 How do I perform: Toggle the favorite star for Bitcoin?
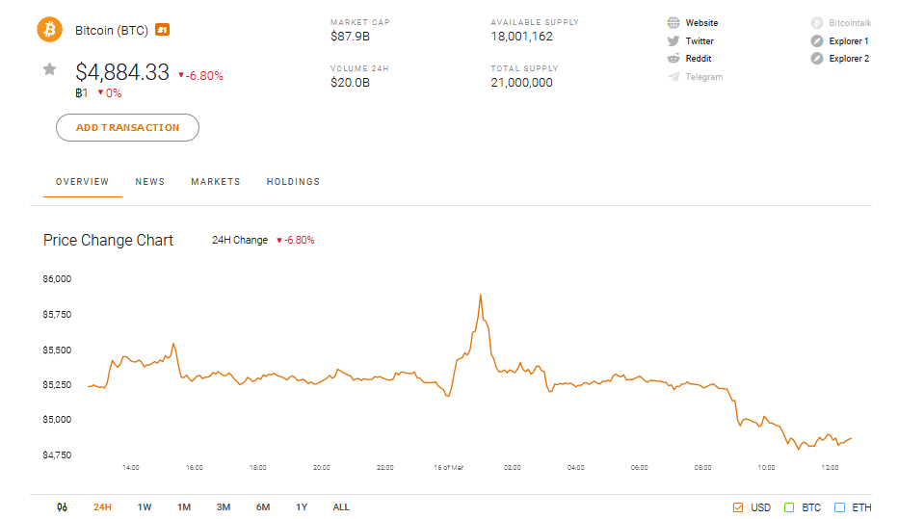(50, 69)
